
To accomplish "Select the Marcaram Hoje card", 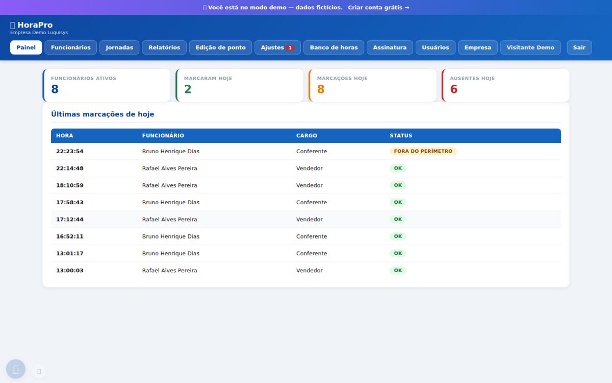I will [240, 85].
